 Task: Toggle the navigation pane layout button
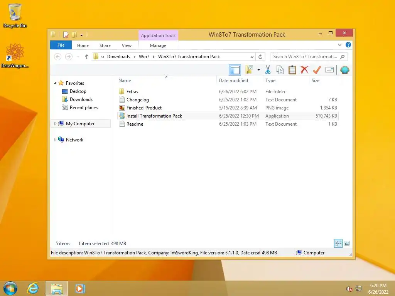235,70
